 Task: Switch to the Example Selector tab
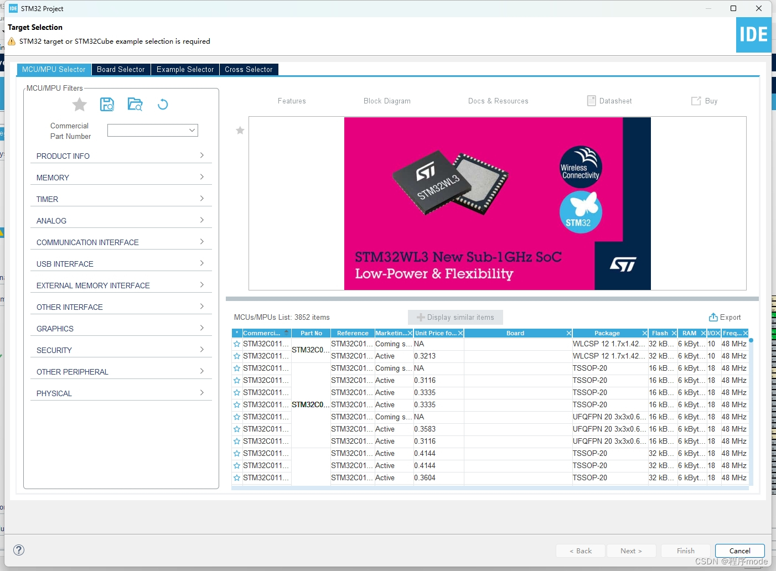(x=185, y=69)
